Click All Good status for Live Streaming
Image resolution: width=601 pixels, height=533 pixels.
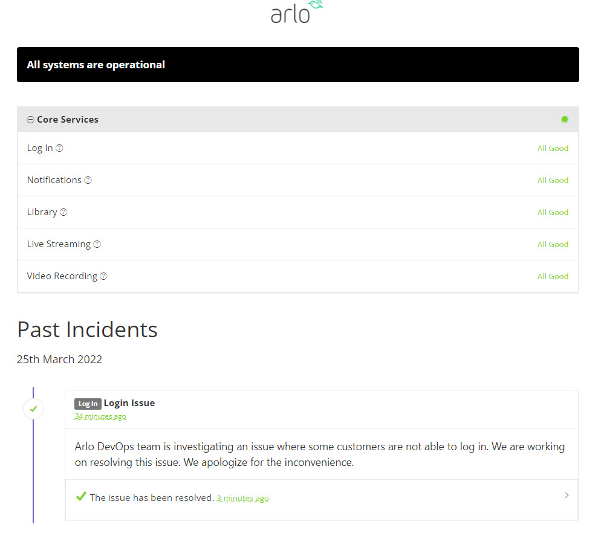click(x=553, y=244)
